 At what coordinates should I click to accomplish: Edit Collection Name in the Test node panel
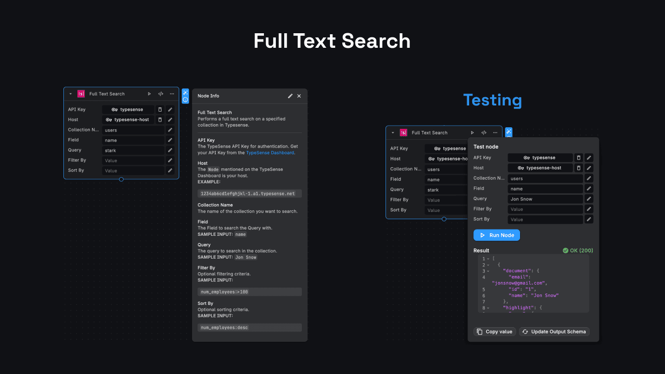pos(589,178)
